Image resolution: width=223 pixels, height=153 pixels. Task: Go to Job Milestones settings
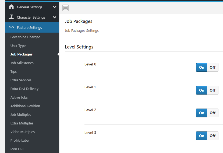[22, 63]
